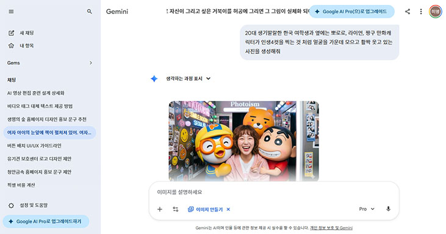Viewport: 446px width, 234px height.
Task: Open the Pro model selector dropdown
Action: coord(367,209)
